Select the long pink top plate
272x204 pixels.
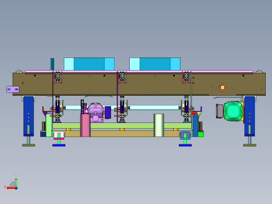139,72
